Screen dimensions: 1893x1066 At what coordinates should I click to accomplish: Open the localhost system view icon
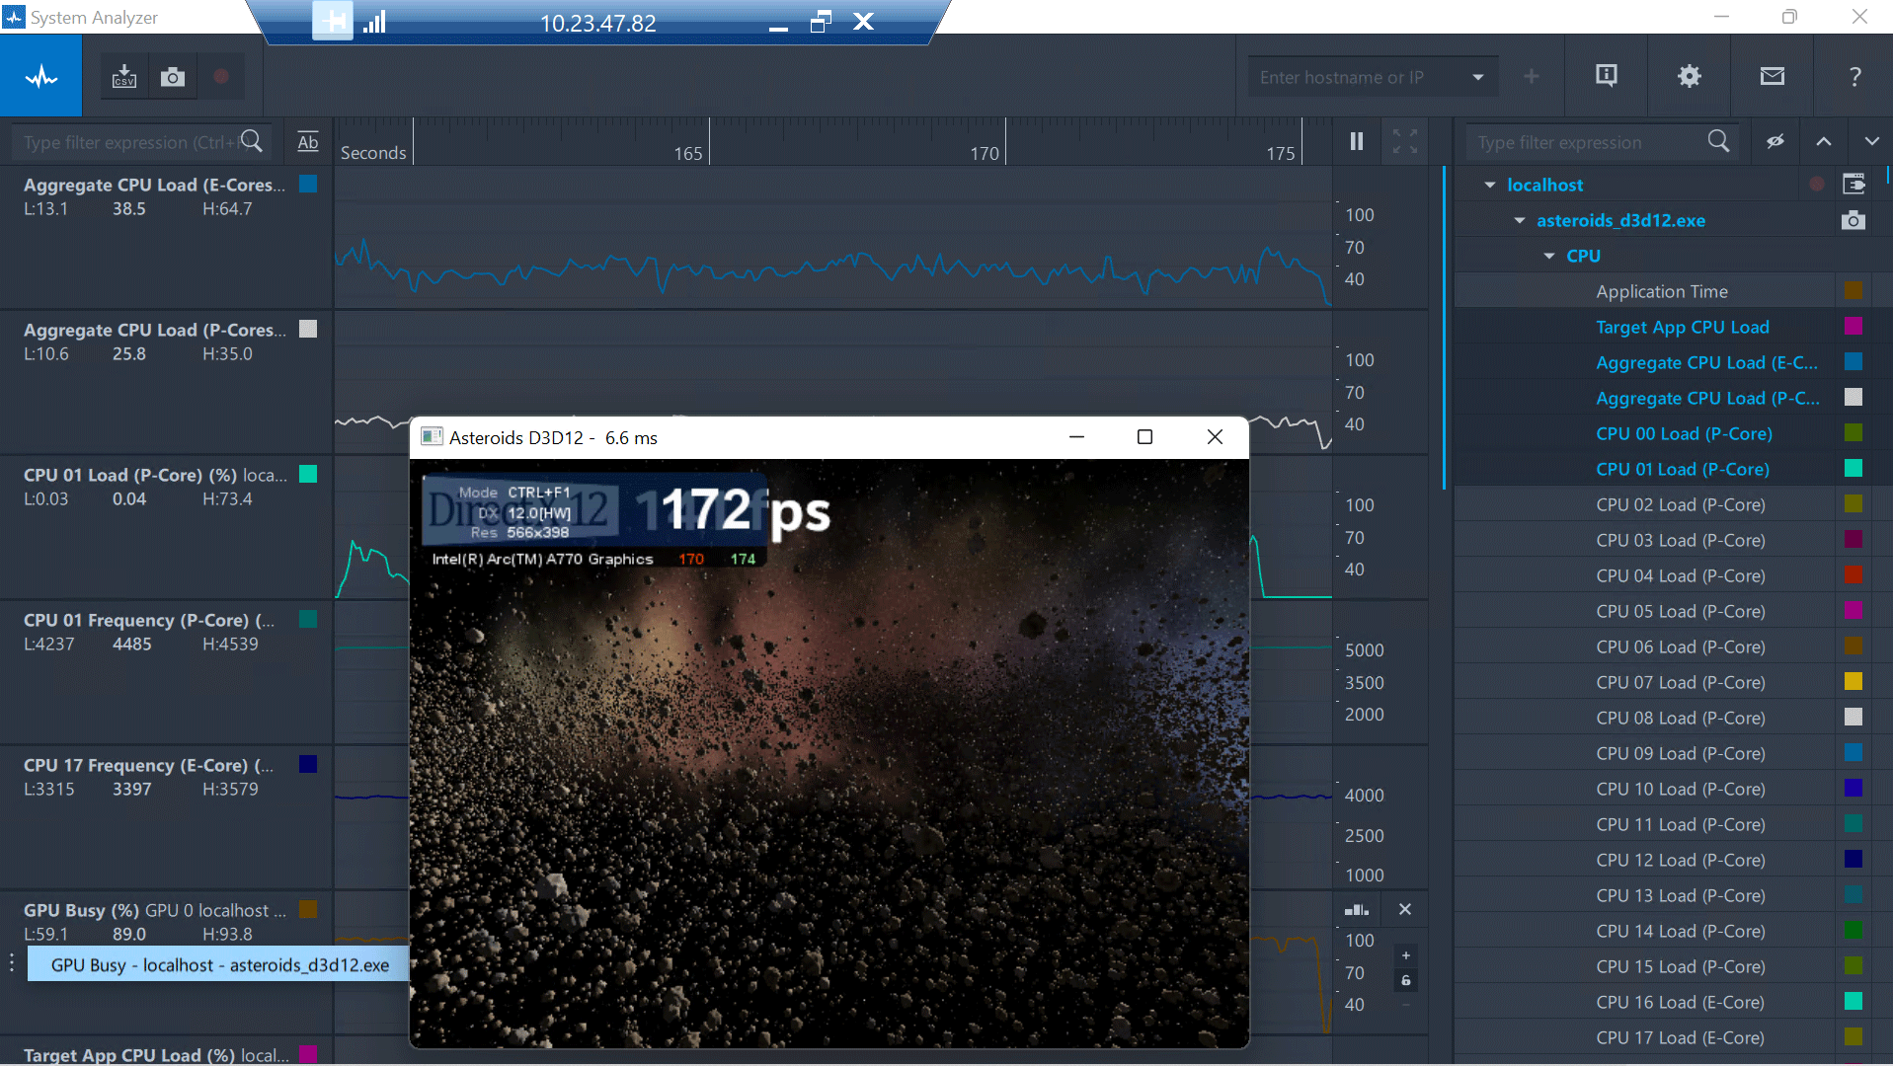[x=1854, y=185]
